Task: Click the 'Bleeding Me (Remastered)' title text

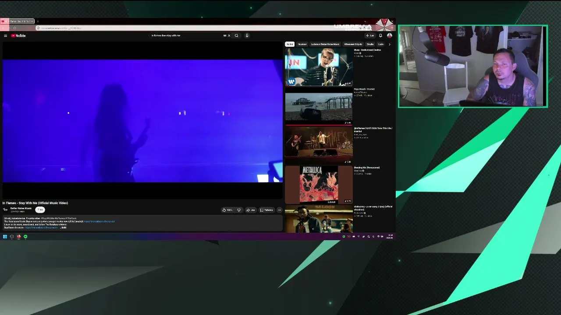Action: tap(367, 168)
